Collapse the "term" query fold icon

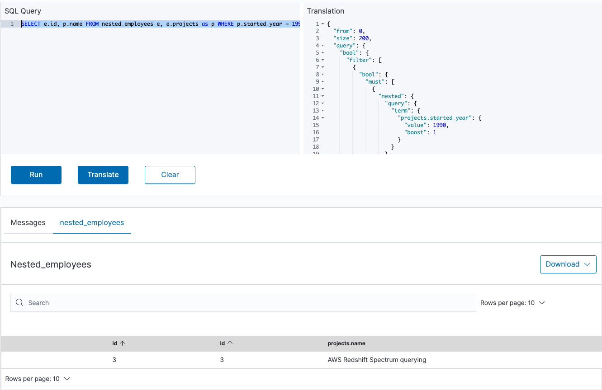pos(323,110)
